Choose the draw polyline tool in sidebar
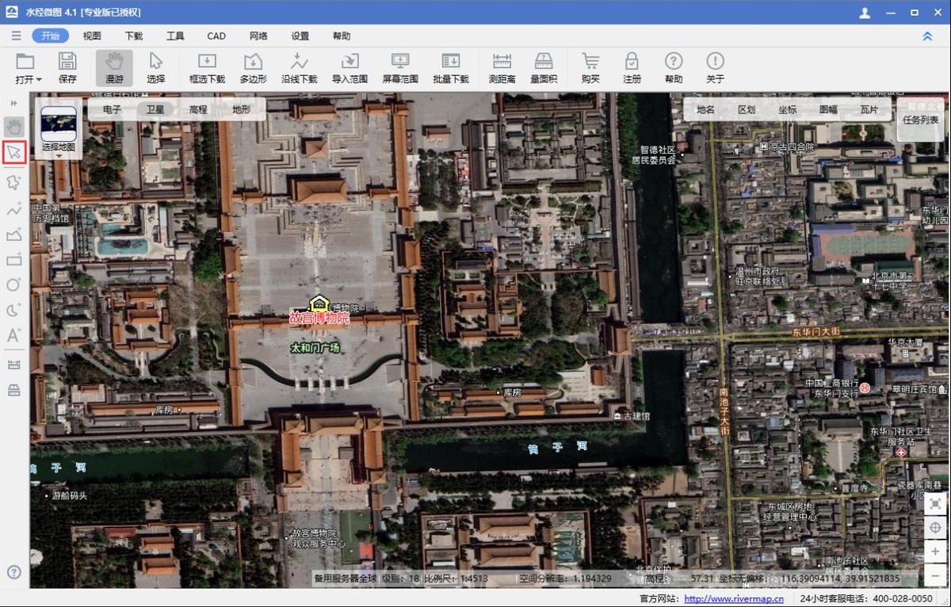The width and height of the screenshot is (951, 607). tap(14, 209)
